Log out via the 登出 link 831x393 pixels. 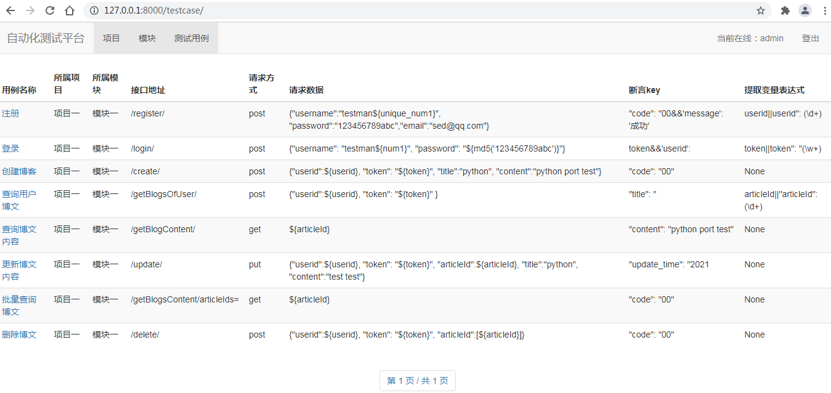tap(811, 38)
